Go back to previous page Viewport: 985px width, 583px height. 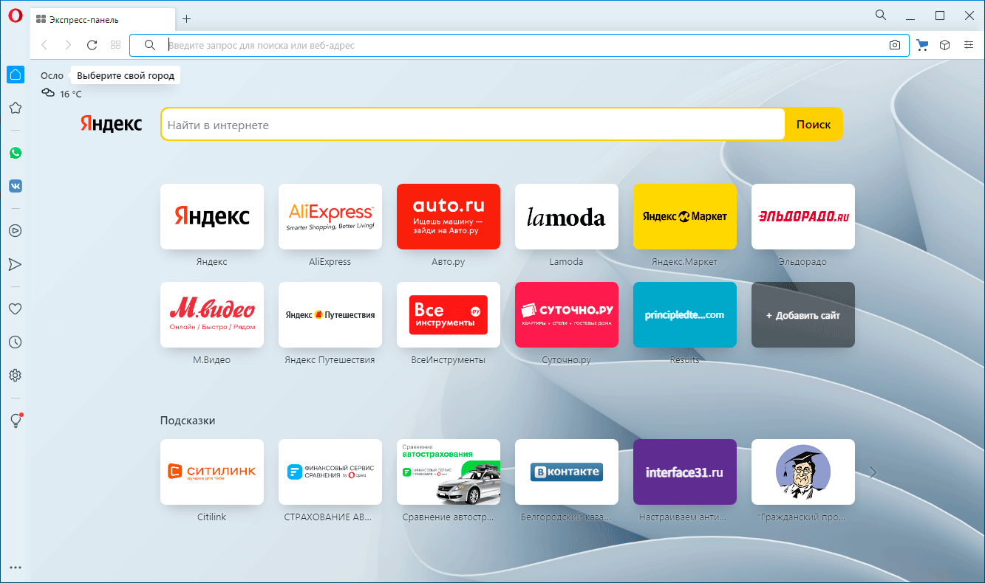pos(44,45)
